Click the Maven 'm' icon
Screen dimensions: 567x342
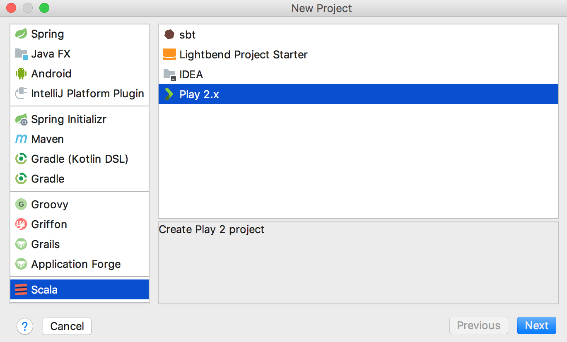[x=21, y=139]
